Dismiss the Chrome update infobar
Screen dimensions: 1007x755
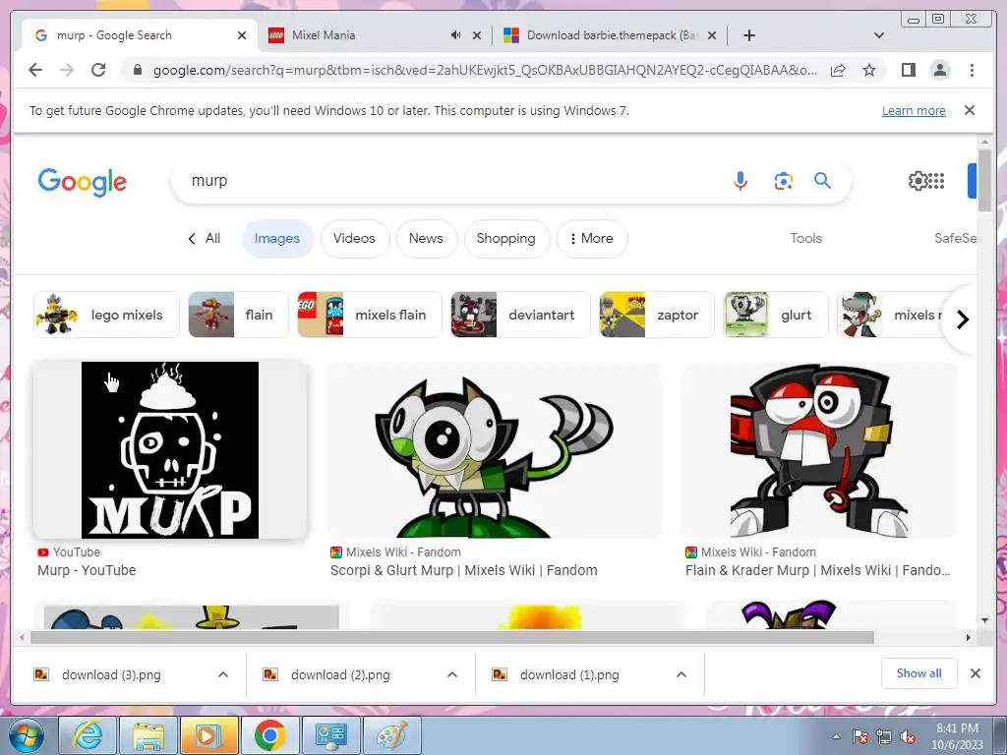(970, 110)
